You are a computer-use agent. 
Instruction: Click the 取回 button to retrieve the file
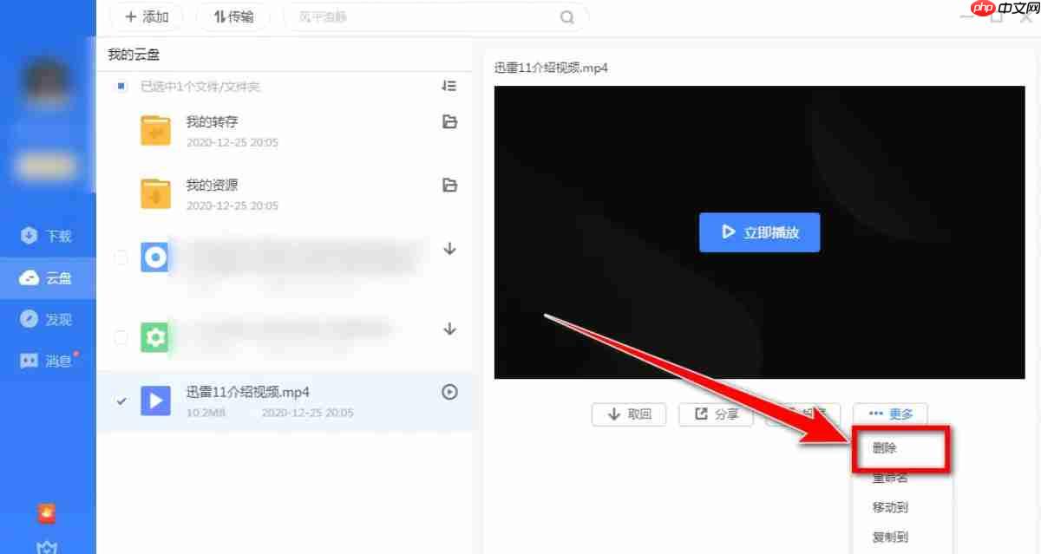click(628, 414)
